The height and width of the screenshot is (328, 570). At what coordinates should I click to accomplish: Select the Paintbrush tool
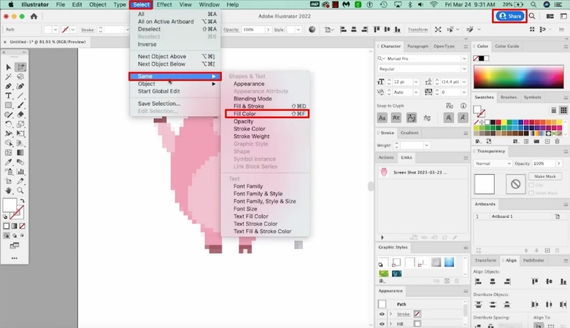click(x=20, y=106)
